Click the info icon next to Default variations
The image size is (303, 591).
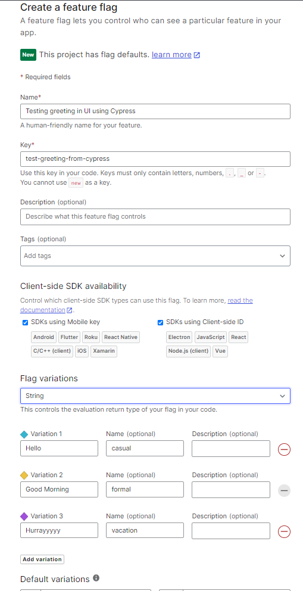96,578
